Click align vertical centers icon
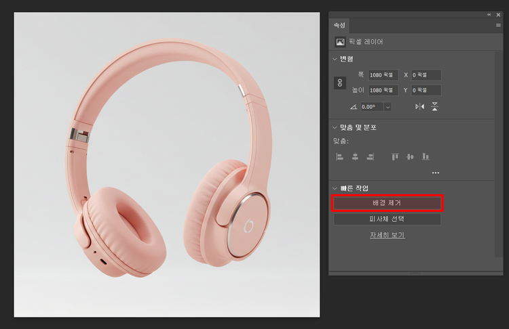The image size is (509, 329). coord(411,157)
